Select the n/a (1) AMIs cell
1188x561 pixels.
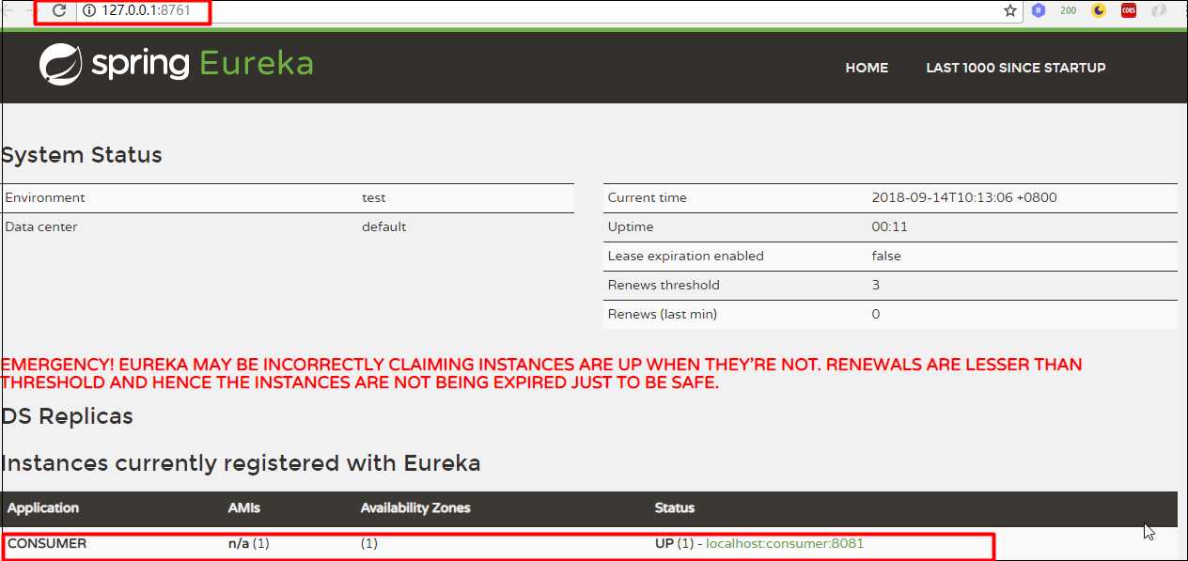pyautogui.click(x=248, y=543)
